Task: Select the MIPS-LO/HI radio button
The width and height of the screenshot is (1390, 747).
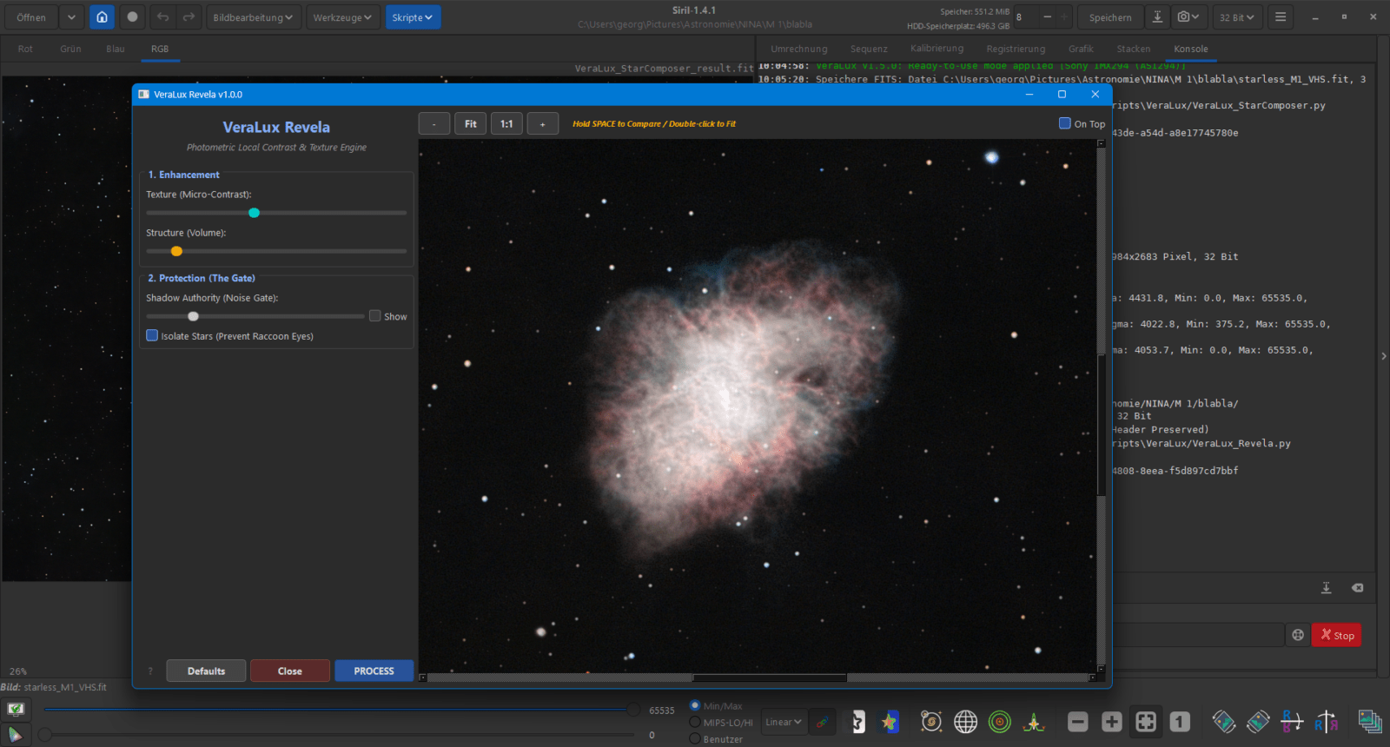Action: pos(695,723)
